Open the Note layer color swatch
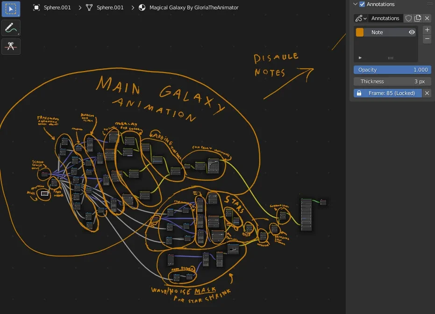 (359, 32)
